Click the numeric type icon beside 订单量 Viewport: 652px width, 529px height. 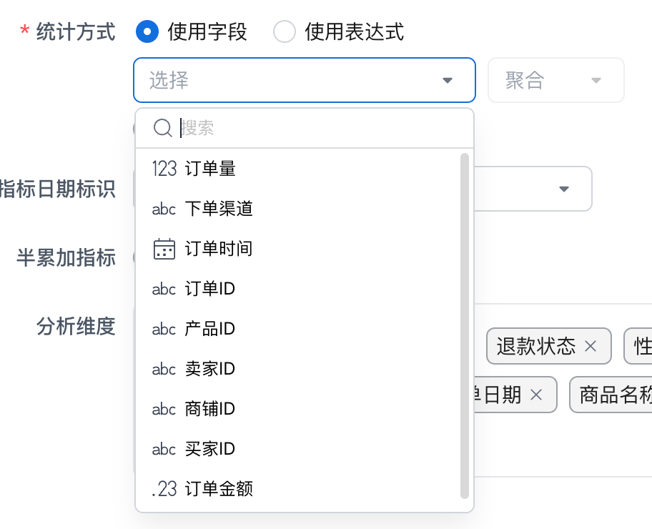[164, 169]
